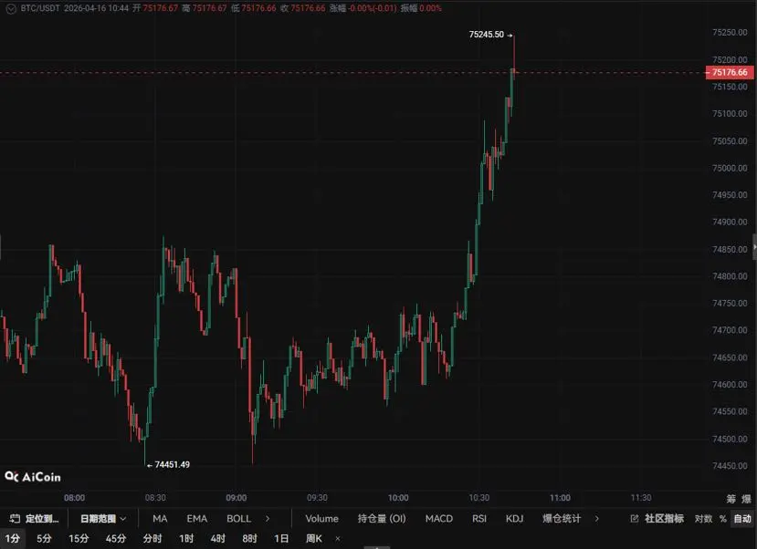757x549 pixels.
Task: Enable the EMA indicator
Action: click(x=197, y=519)
